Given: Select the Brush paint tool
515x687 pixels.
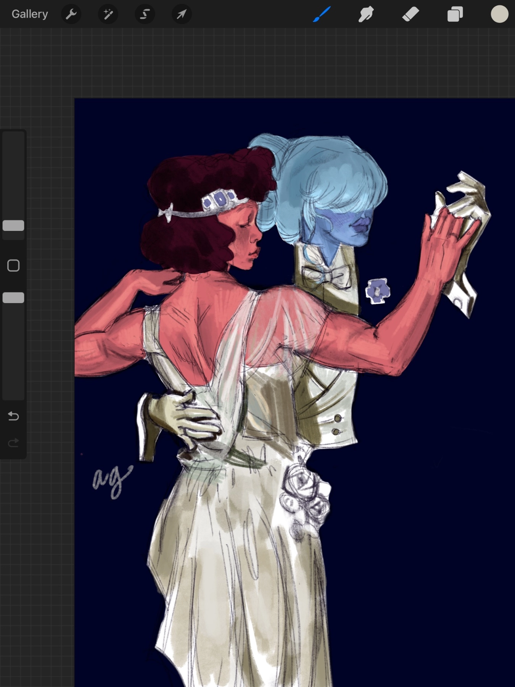Looking at the screenshot, I should click(322, 14).
